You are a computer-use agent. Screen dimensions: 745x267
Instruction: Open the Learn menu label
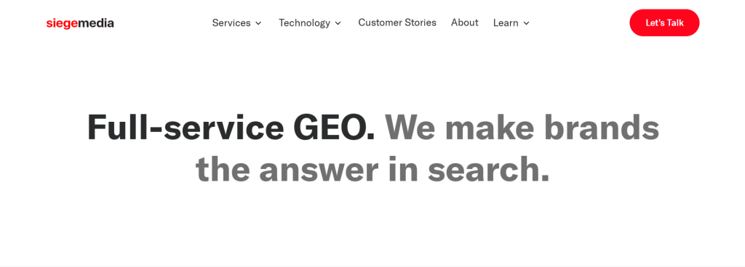coord(506,22)
